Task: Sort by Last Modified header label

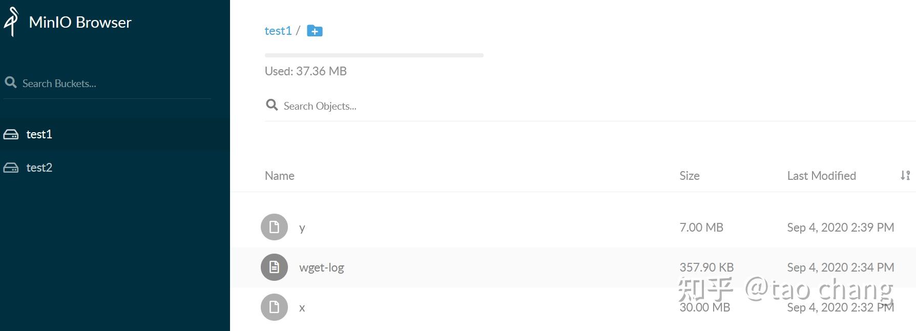Action: point(821,176)
